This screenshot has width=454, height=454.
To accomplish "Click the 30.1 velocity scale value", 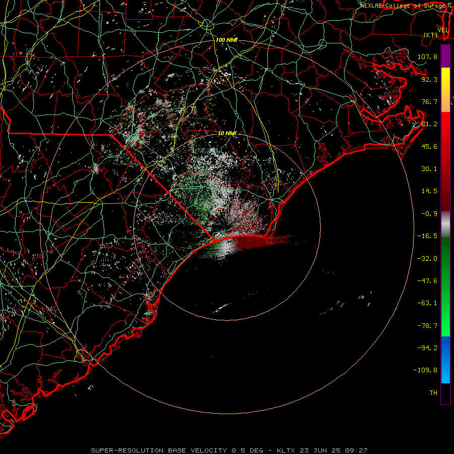I will [429, 169].
